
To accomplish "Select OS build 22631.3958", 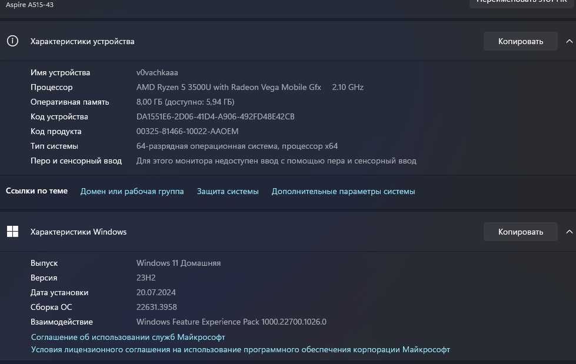I will point(157,307).
